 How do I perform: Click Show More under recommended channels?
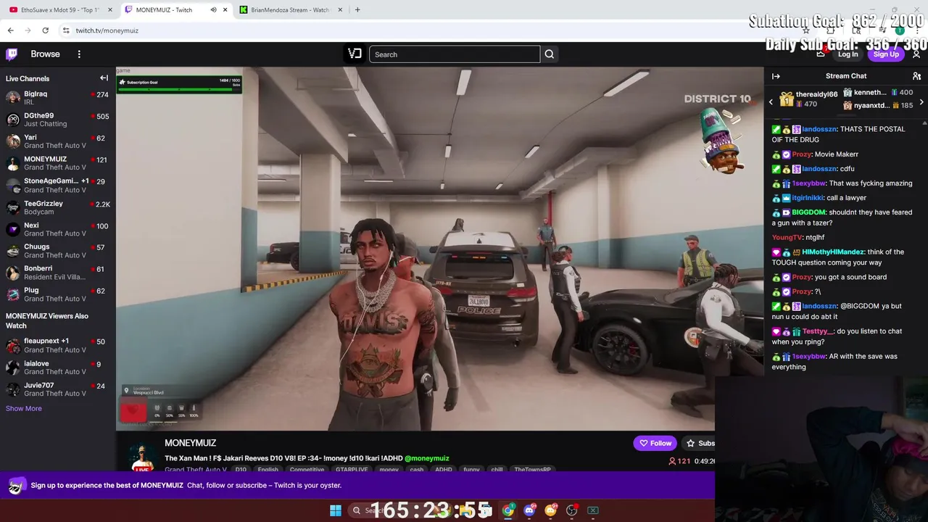click(x=24, y=408)
